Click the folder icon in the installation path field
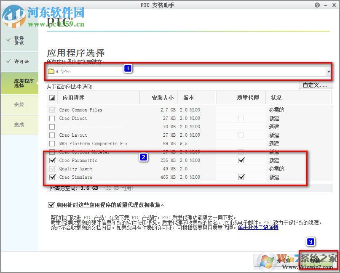The image size is (340, 273). tap(51, 71)
